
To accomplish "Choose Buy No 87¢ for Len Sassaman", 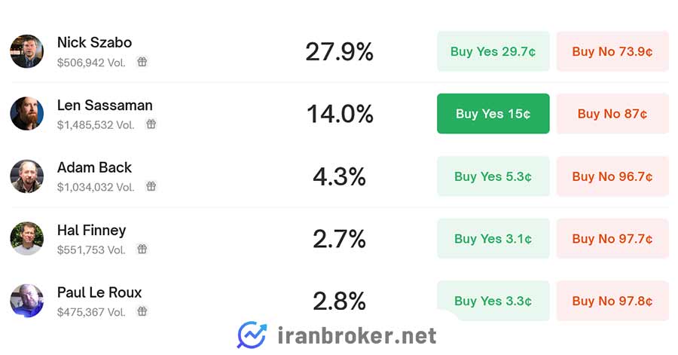I will click(x=612, y=114).
